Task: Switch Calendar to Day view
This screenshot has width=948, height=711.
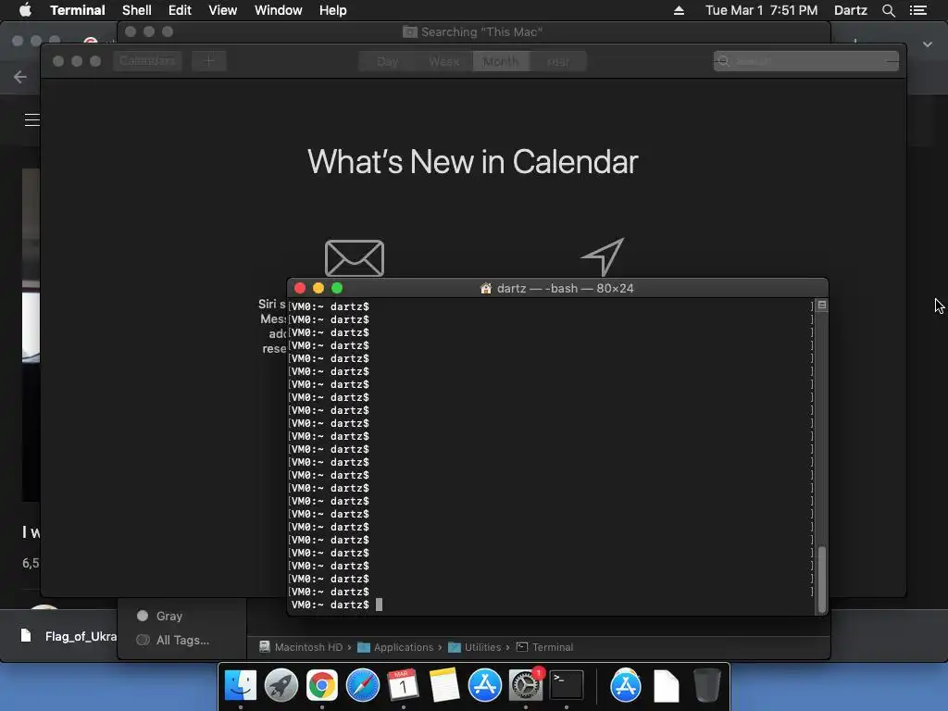Action: pos(387,61)
